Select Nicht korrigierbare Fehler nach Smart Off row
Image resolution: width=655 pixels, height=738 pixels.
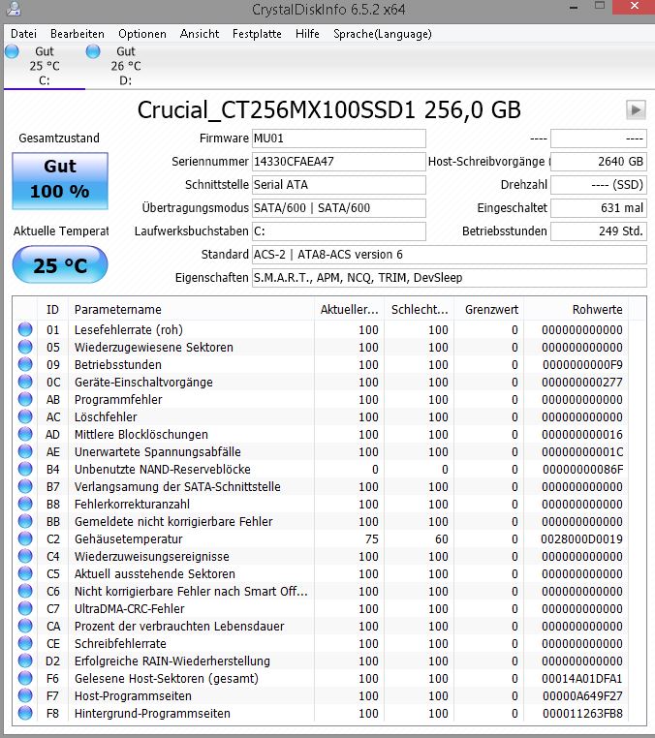coord(191,591)
